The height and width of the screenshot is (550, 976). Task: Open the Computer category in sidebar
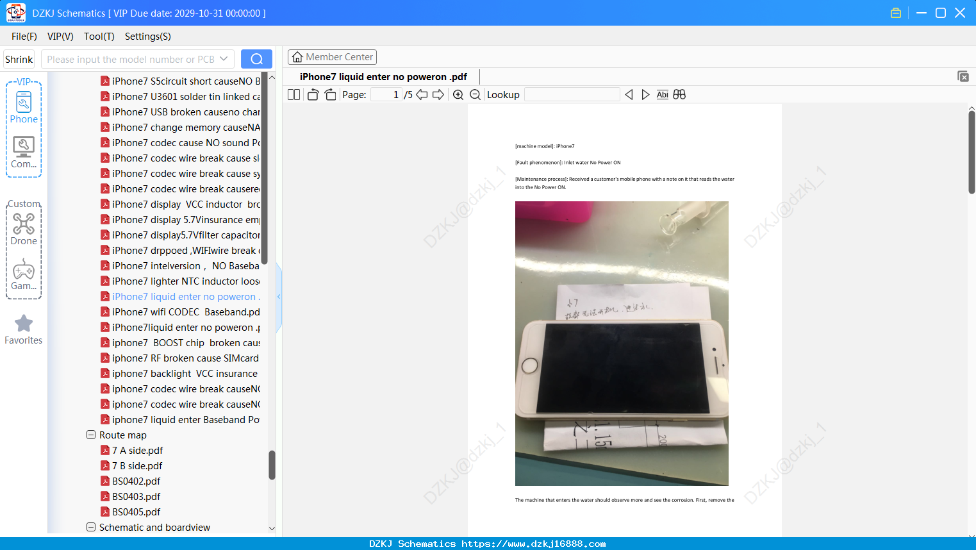point(24,153)
